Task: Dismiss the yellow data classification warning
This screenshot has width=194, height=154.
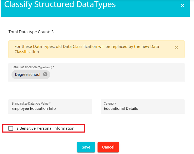Action: coord(176,48)
